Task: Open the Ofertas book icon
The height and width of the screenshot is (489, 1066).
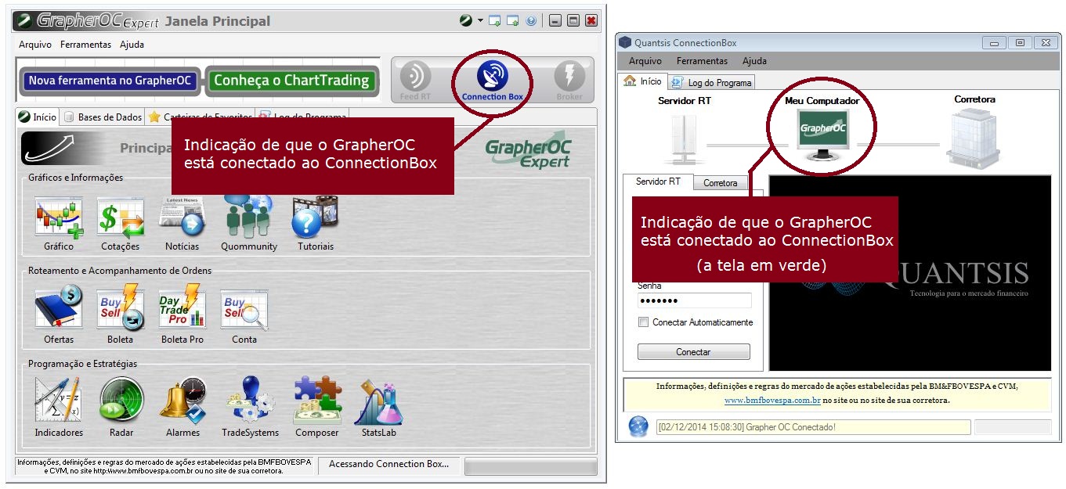Action: pyautogui.click(x=59, y=308)
